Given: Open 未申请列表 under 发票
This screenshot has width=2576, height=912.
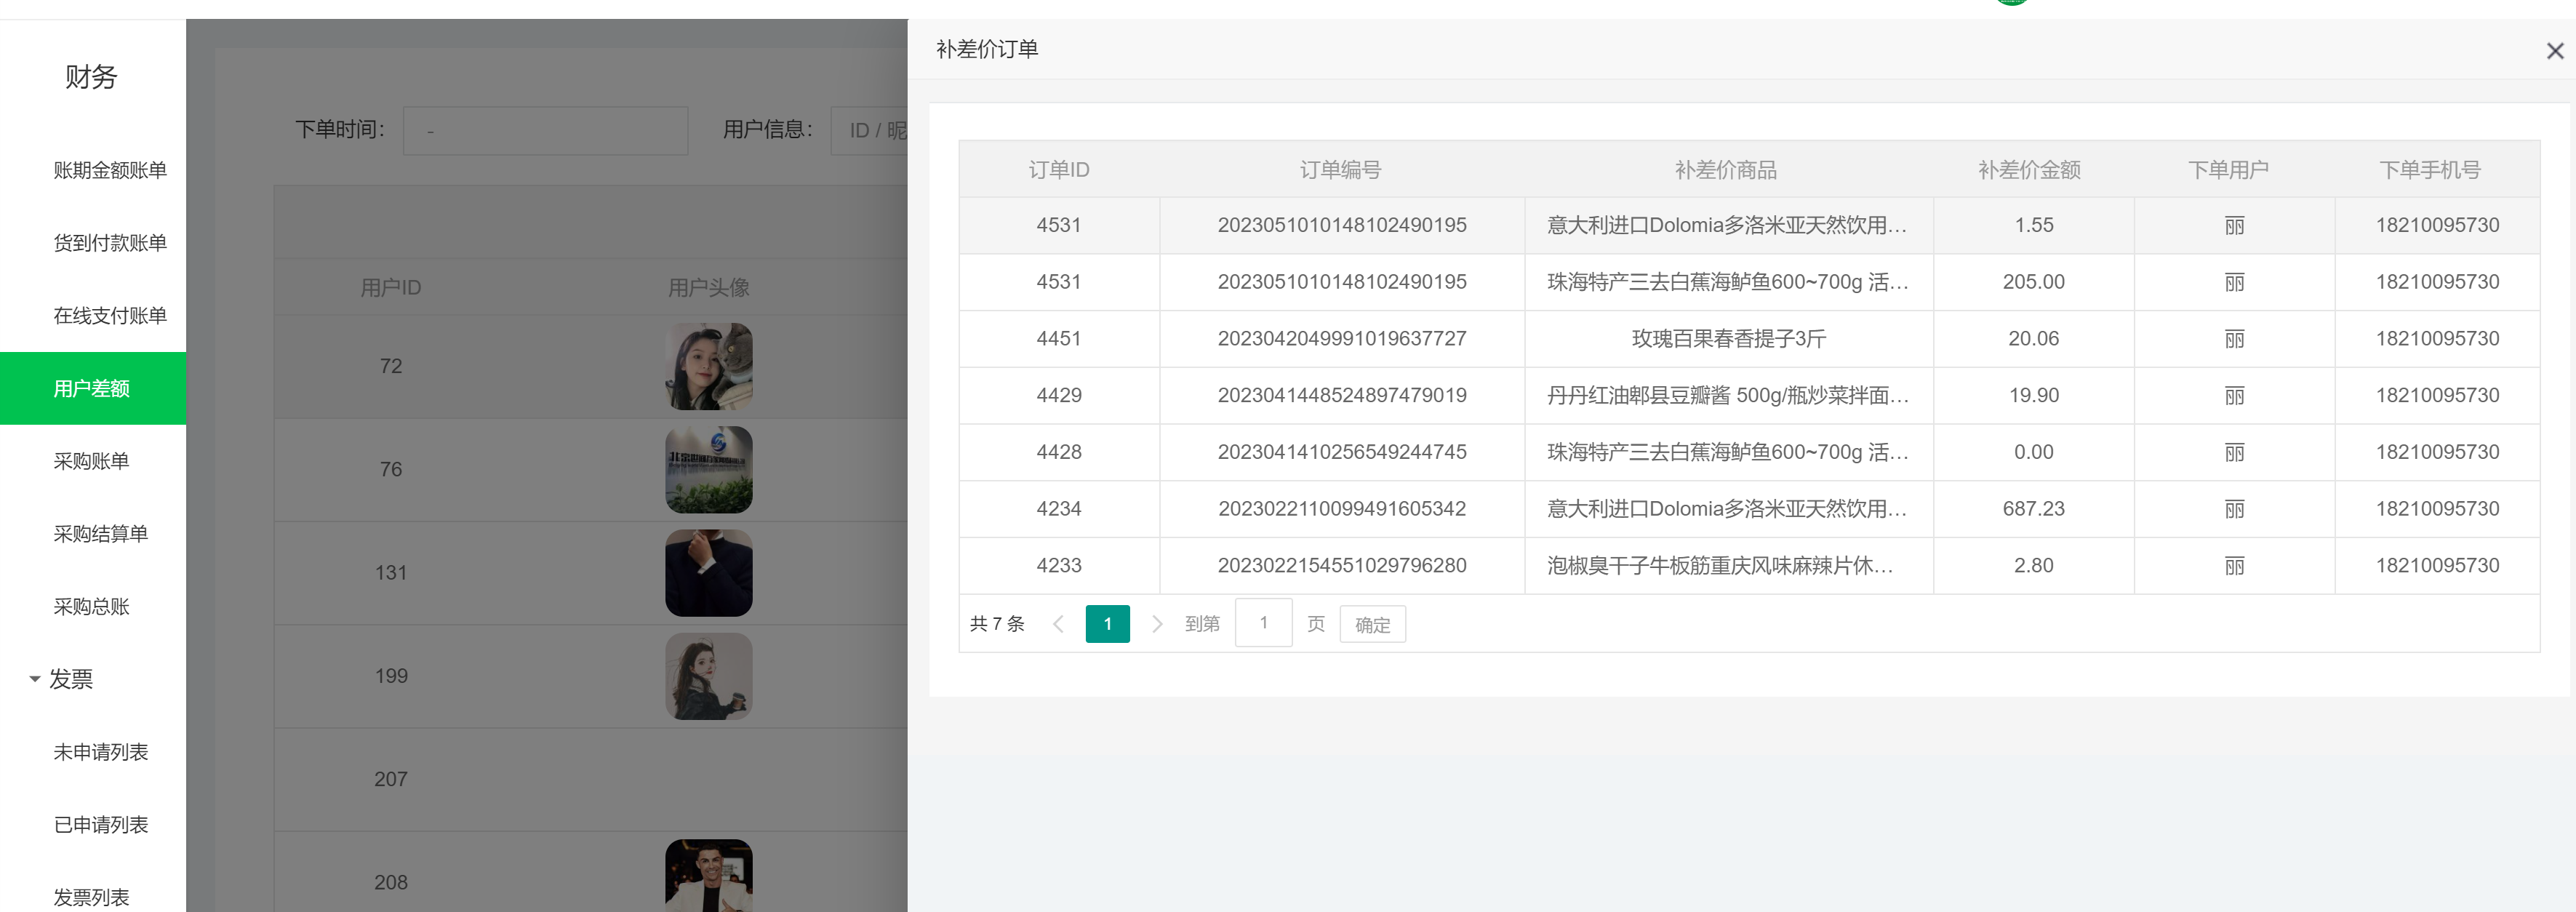Looking at the screenshot, I should point(100,752).
